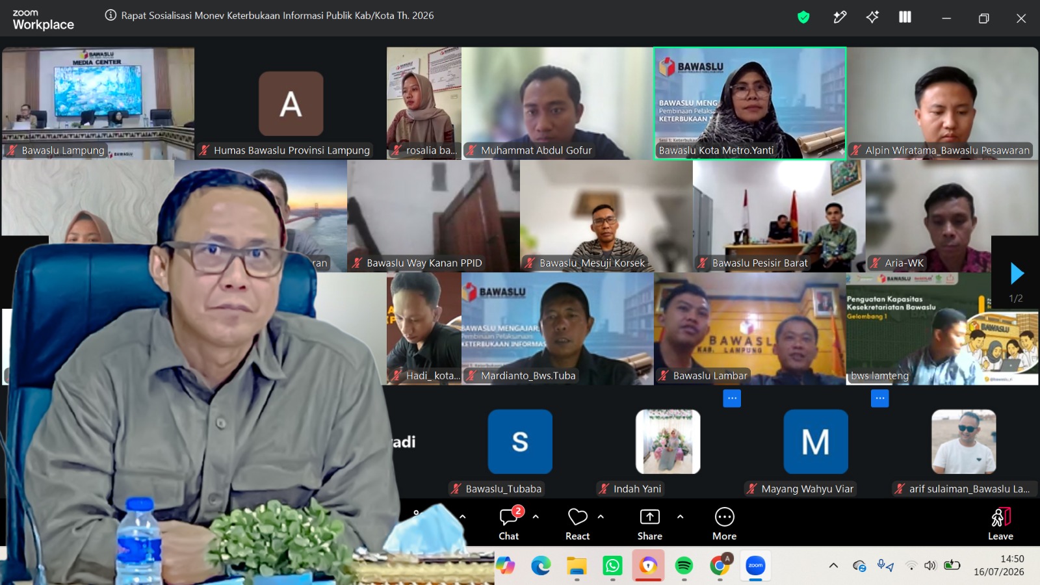Open battery status tray icon

(952, 565)
